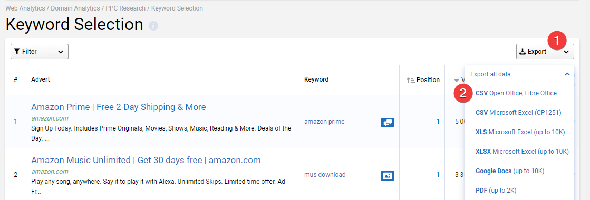This screenshot has width=590, height=200.
Task: Click the funnel icon in Filter button
Action: [17, 52]
